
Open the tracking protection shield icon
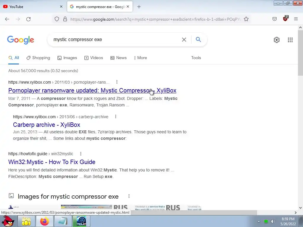(57, 19)
